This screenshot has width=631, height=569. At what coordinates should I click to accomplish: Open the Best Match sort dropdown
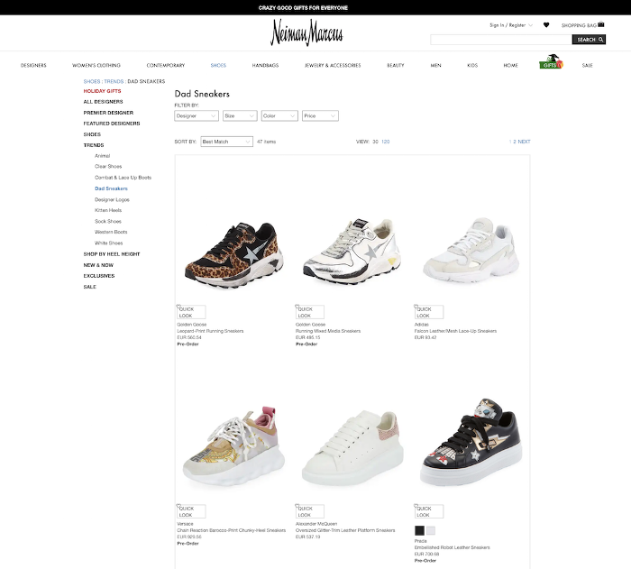(226, 142)
